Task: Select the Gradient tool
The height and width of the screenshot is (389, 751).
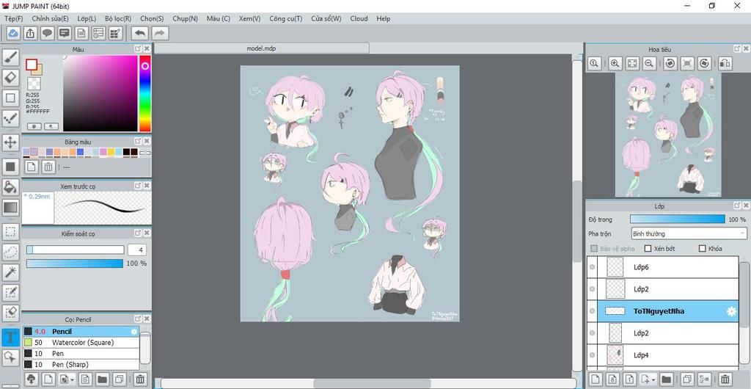Action: 10,208
